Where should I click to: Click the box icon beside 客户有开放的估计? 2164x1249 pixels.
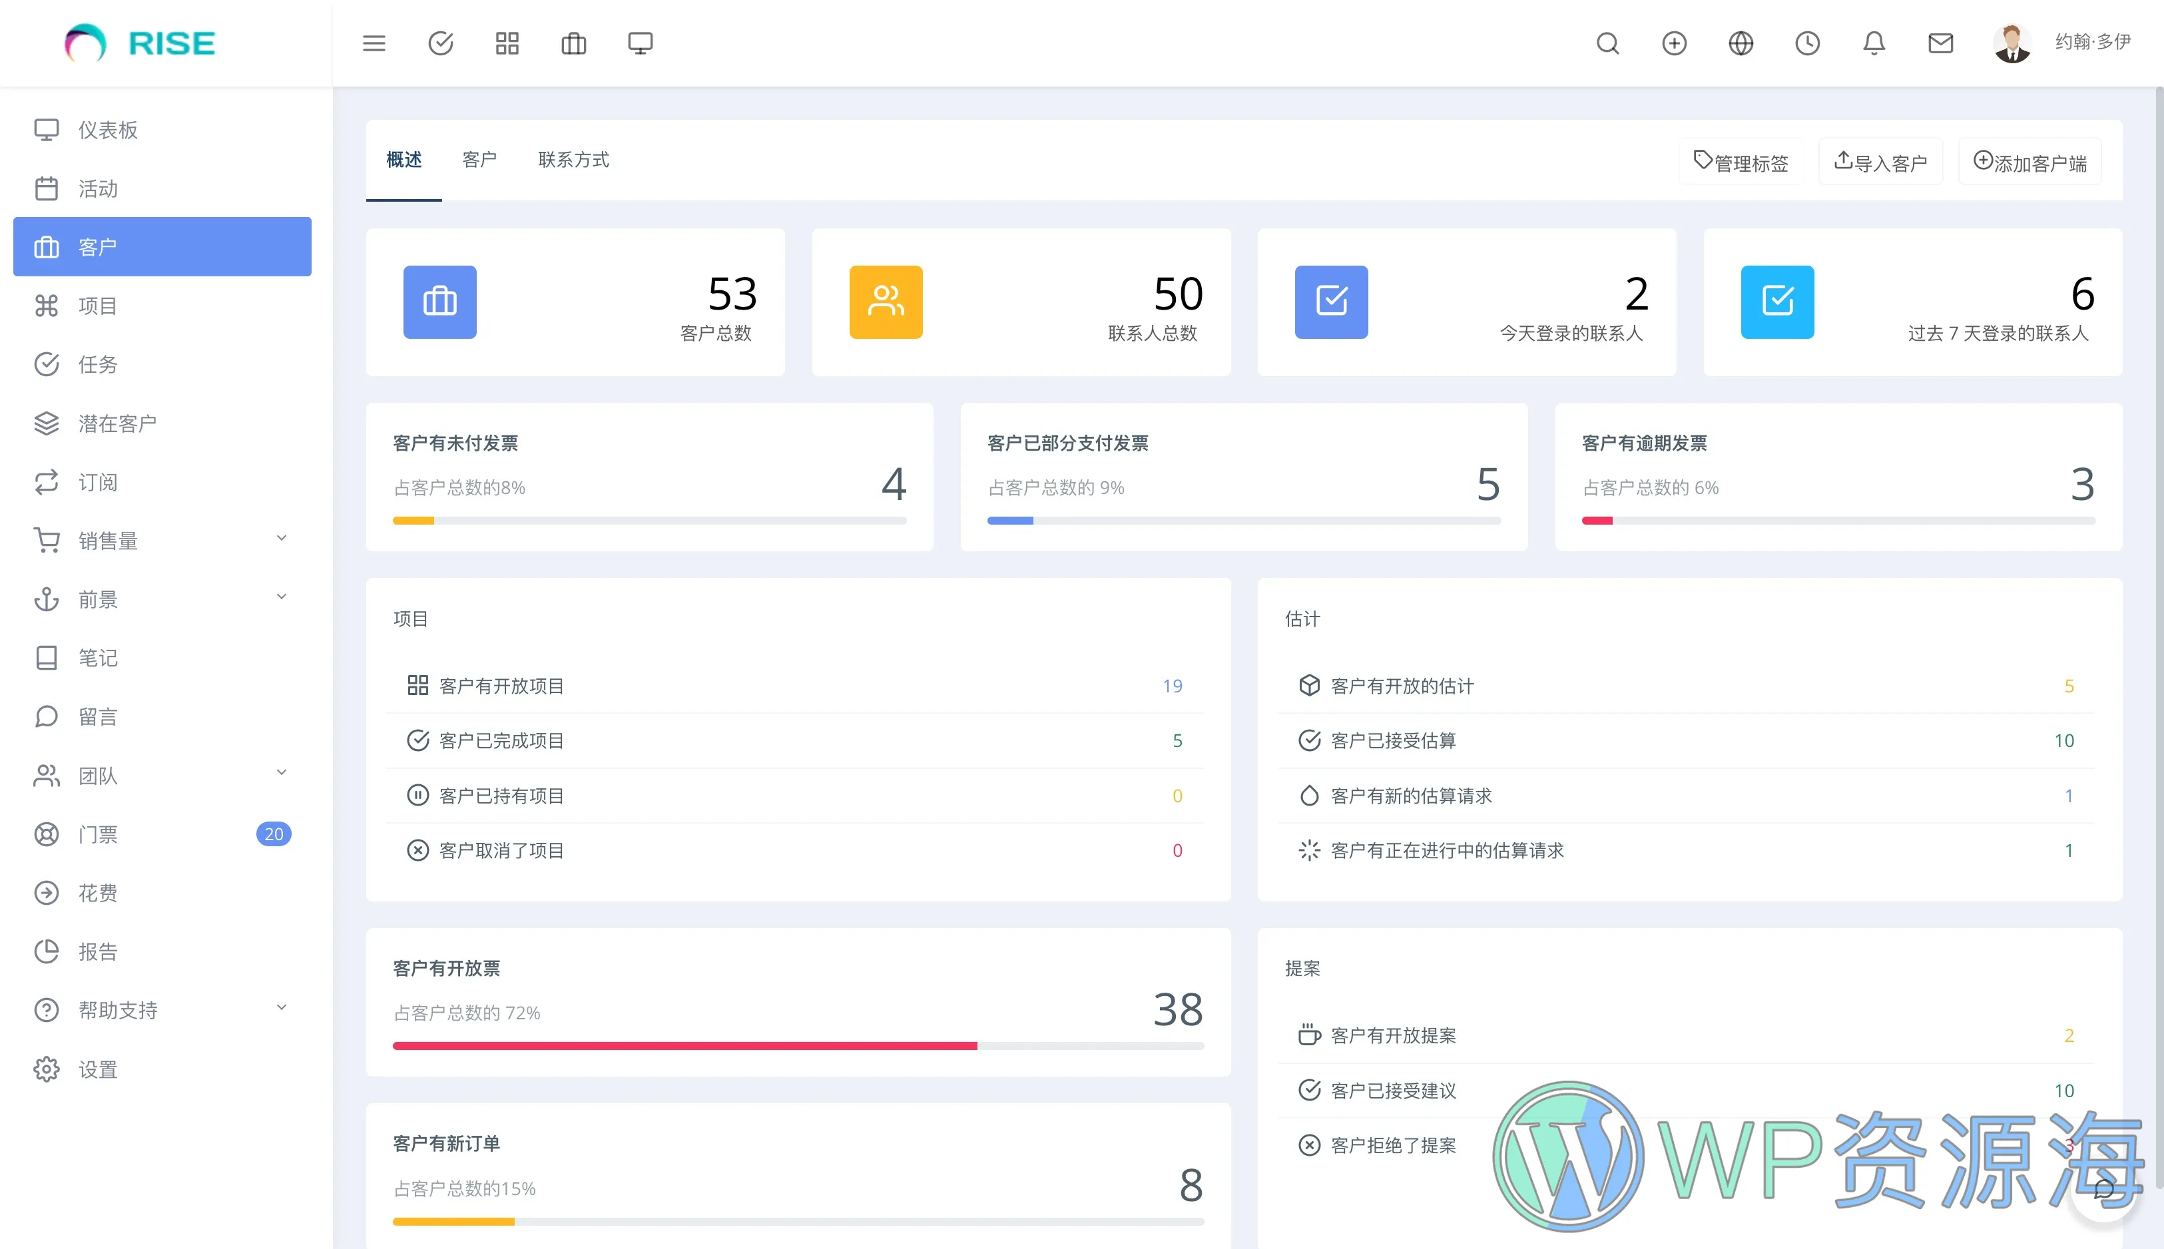pos(1309,685)
